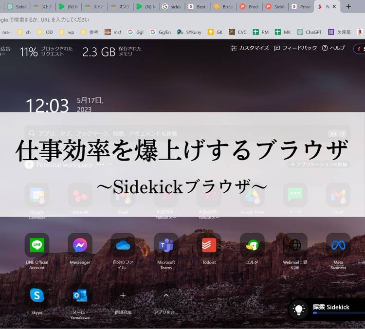Open the PM sheets bookmark
The width and height of the screenshot is (365, 329).
(261, 32)
